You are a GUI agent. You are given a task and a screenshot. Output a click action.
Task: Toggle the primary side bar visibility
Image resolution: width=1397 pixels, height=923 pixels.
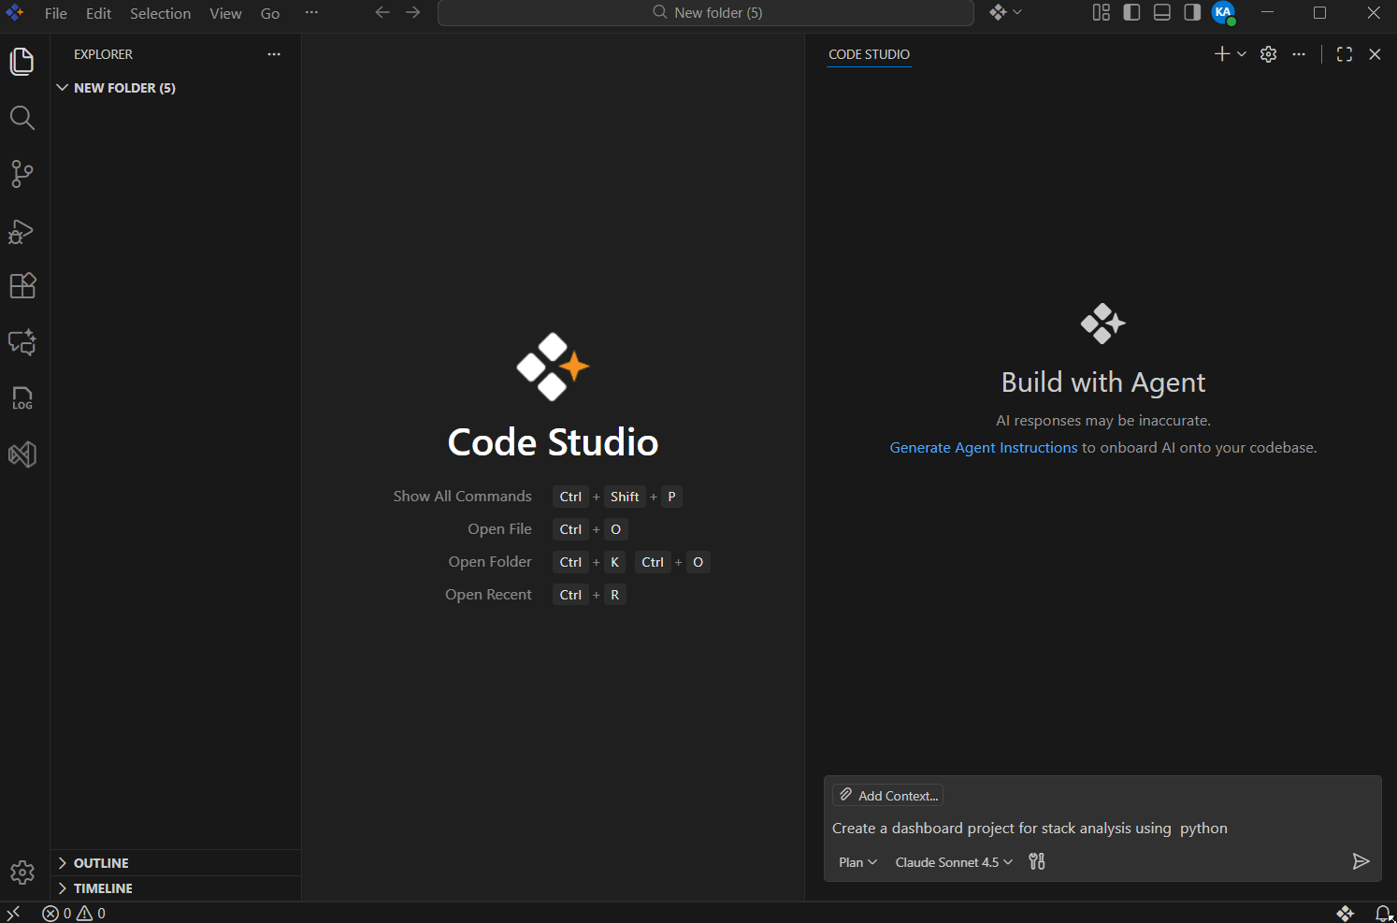point(1131,12)
